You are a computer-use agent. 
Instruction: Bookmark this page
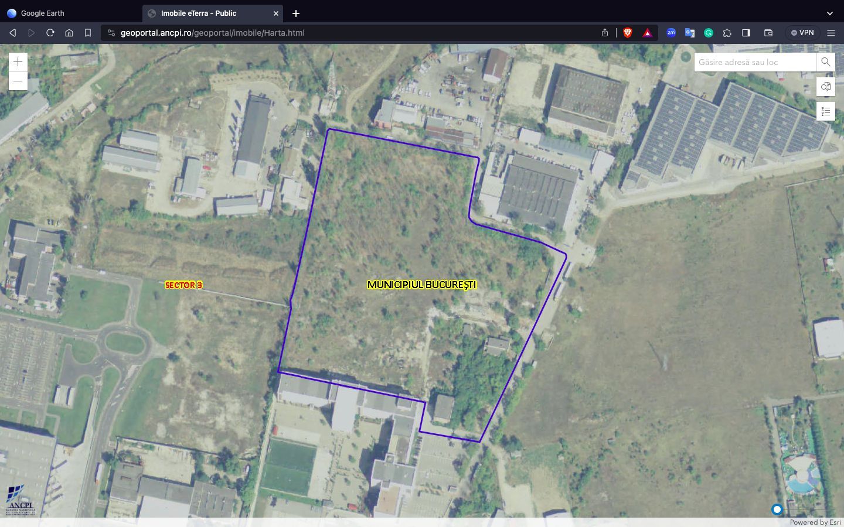point(88,33)
